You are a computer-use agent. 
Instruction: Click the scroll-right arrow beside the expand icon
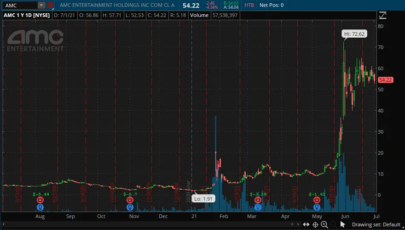pos(298,224)
